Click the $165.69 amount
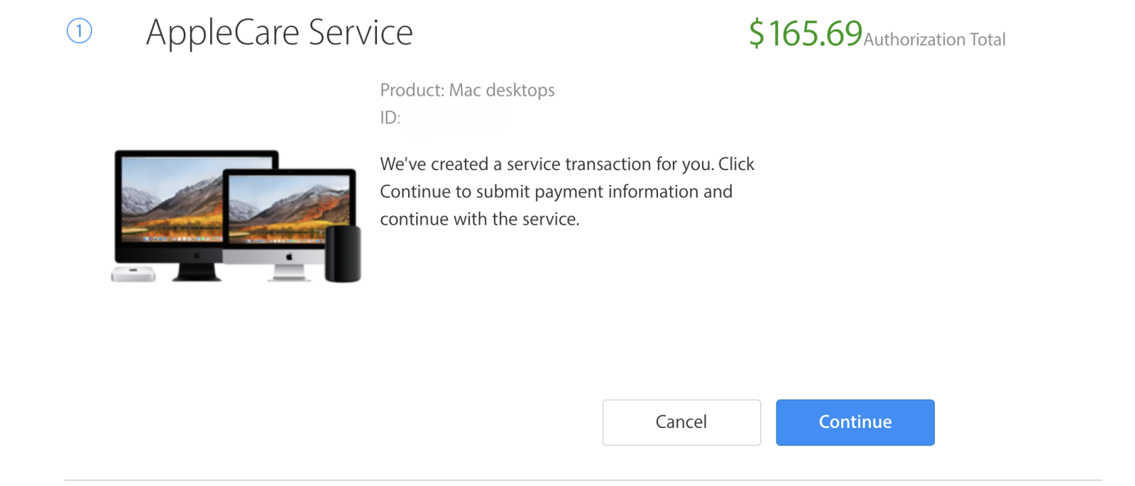This screenshot has height=486, width=1135. pyautogui.click(x=806, y=33)
